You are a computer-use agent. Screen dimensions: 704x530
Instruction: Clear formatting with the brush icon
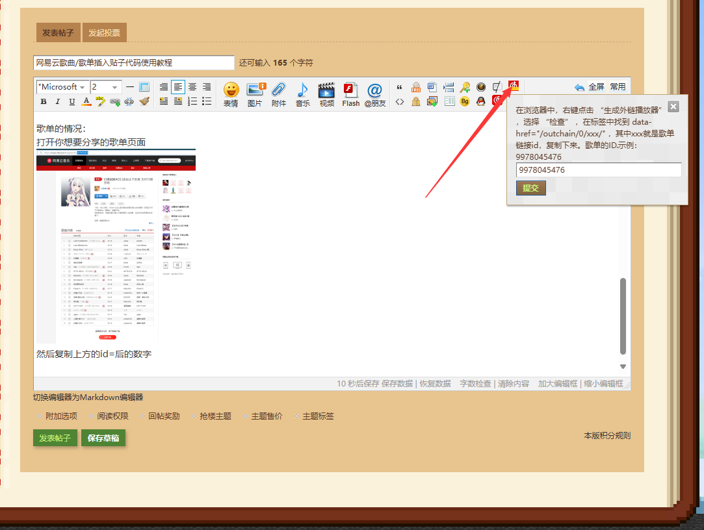click(144, 101)
